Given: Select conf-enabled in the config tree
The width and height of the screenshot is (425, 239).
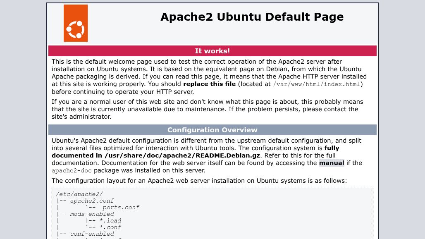Looking at the screenshot, I should coord(92,234).
